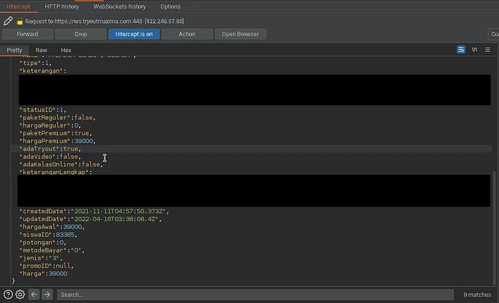Screen dimensions: 499x303
Task: Switch to the Intercept tab
Action: point(19,6)
